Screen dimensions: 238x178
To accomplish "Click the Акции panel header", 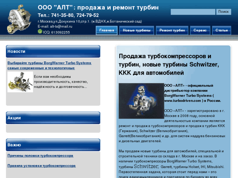I will coord(53,118).
